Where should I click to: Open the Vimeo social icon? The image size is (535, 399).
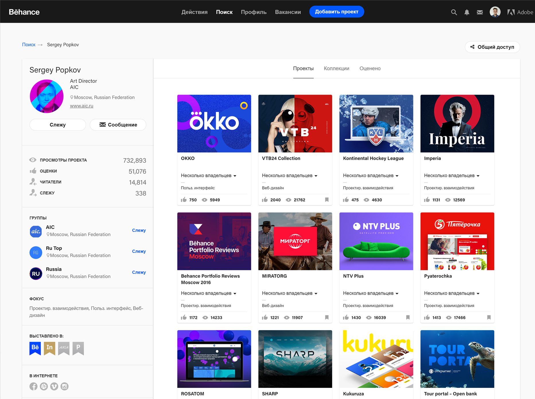pyautogui.click(x=54, y=386)
